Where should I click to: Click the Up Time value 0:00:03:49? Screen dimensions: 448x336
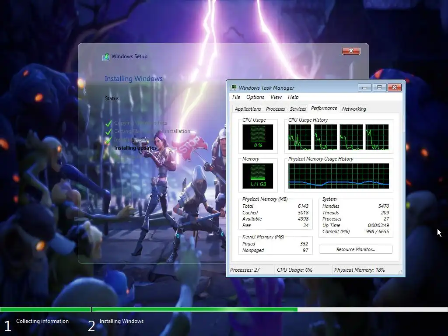click(378, 225)
